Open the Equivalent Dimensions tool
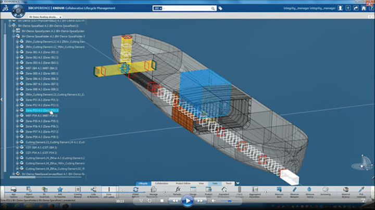The height and width of the screenshot is (210, 375). point(224,192)
